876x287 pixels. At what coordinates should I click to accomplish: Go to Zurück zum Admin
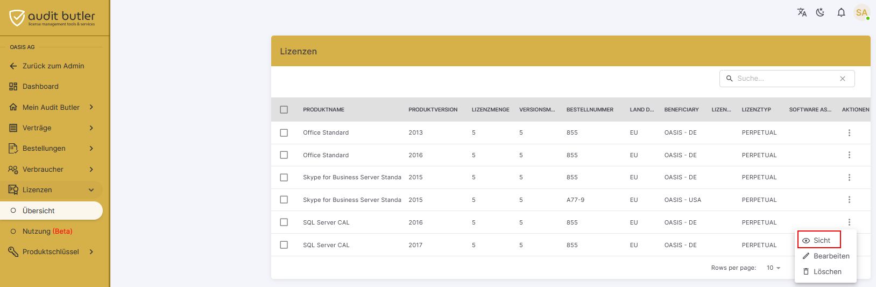pyautogui.click(x=51, y=66)
